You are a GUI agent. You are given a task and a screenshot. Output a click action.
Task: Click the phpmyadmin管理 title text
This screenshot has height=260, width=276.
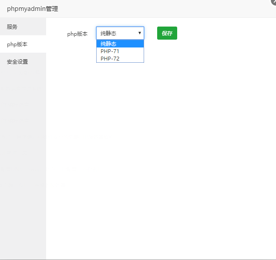pyautogui.click(x=32, y=9)
